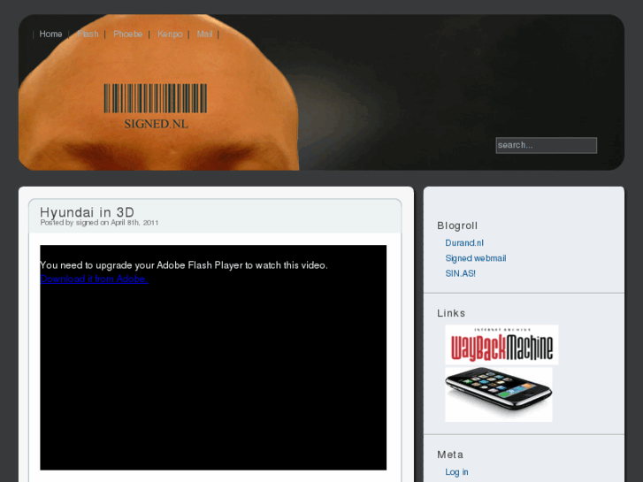
Task: Click the Log in link
Action: point(456,472)
